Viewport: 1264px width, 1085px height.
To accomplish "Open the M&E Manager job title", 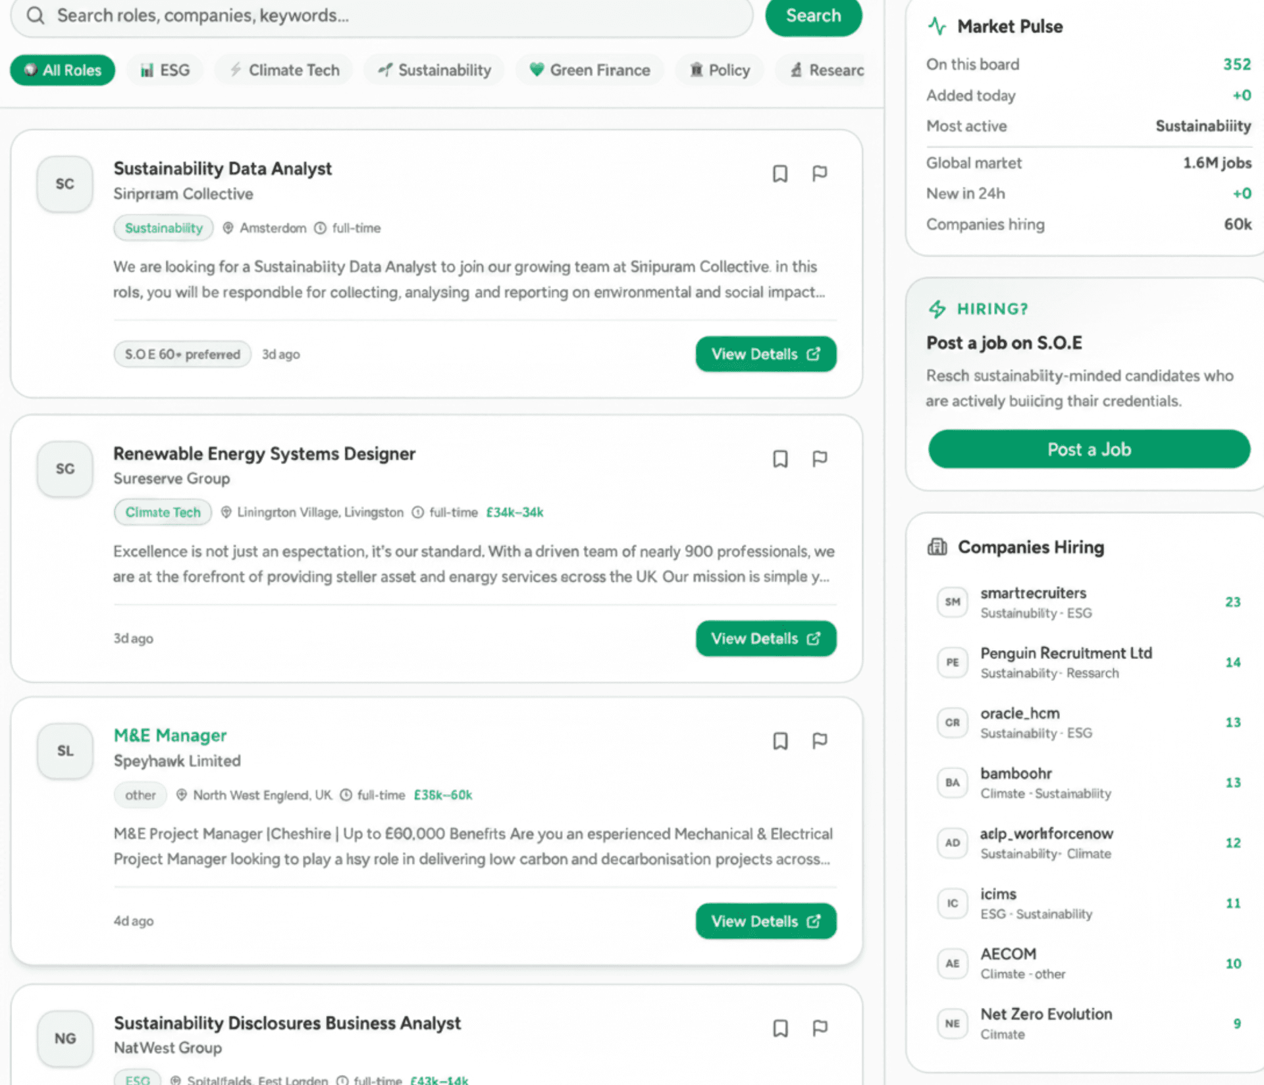I will (x=170, y=735).
